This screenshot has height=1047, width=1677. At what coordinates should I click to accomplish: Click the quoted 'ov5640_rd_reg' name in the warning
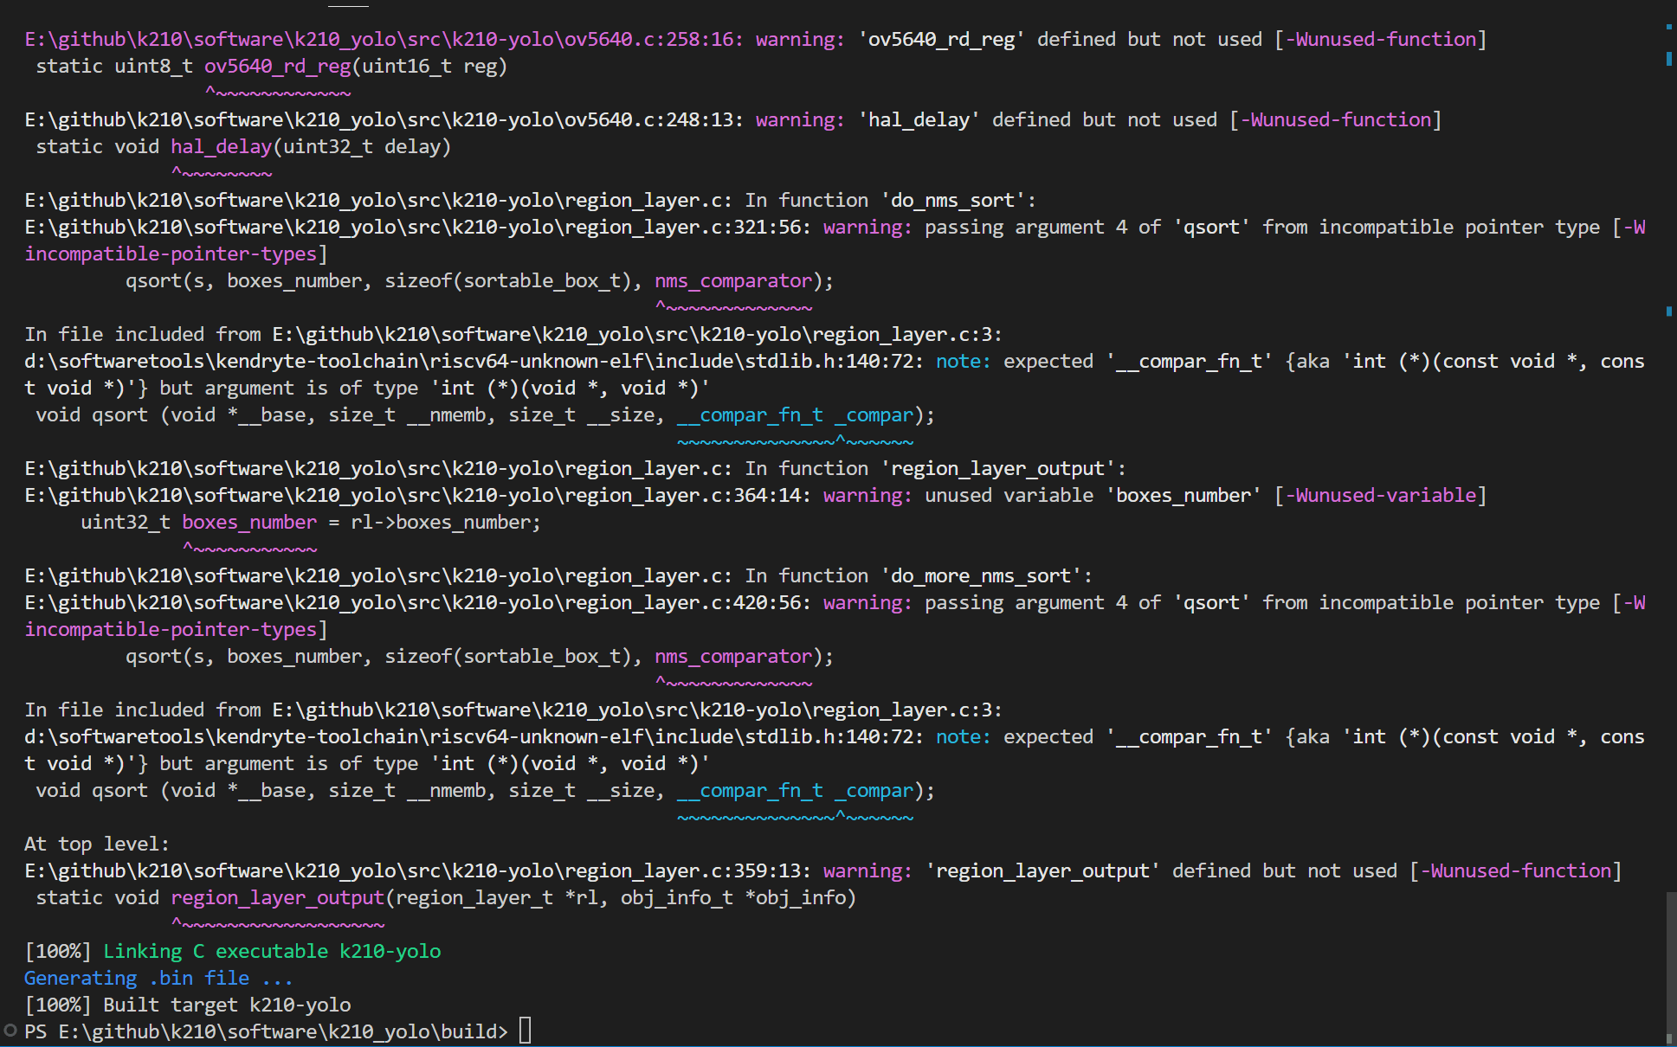[942, 40]
